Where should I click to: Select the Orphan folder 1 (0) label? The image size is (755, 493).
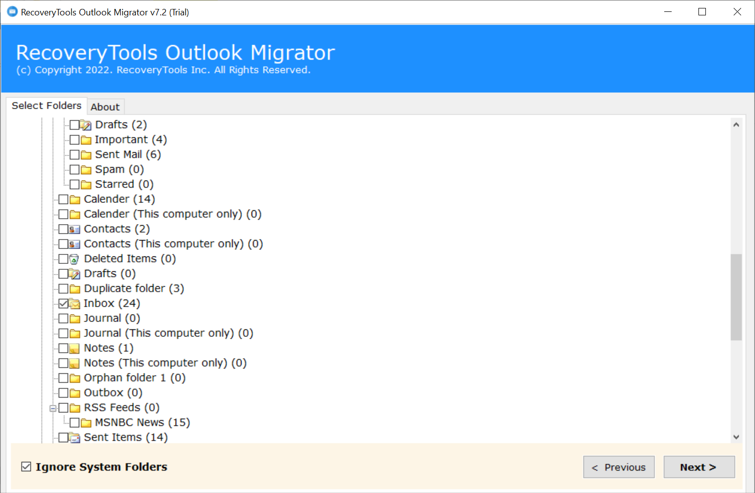[134, 378]
